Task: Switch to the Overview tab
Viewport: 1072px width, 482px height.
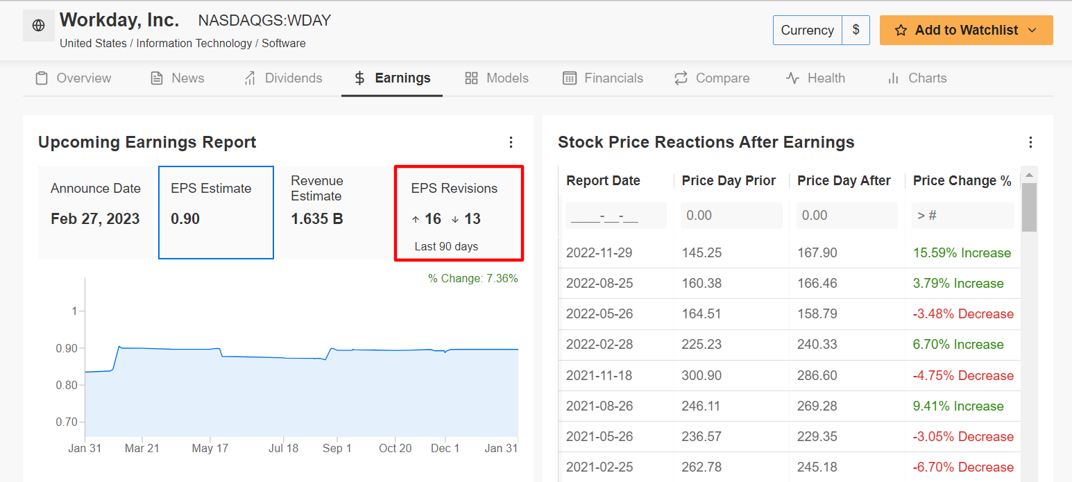Action: pyautogui.click(x=74, y=78)
